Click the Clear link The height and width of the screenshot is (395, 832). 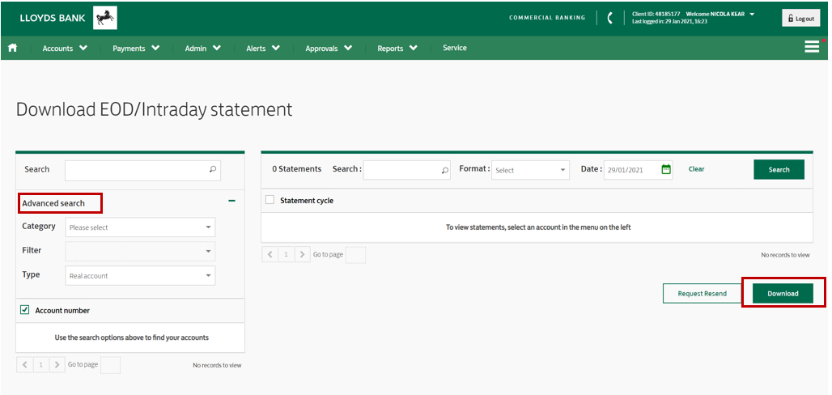pyautogui.click(x=696, y=169)
